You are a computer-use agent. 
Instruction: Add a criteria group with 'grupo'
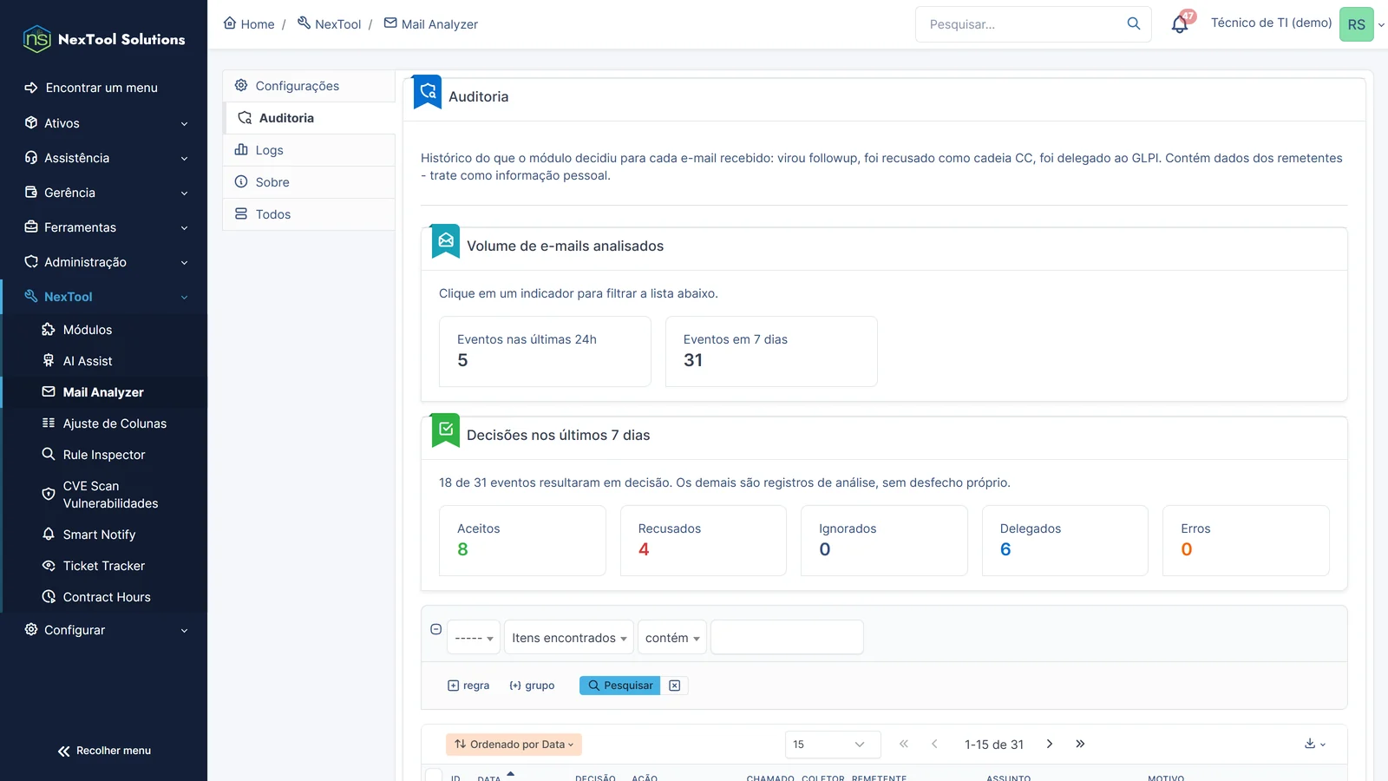click(x=532, y=686)
